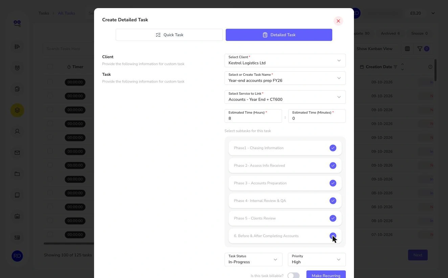This screenshot has height=278, width=448.
Task: Click the filter-lines icon next to Creation Date
Action: coord(395,67)
